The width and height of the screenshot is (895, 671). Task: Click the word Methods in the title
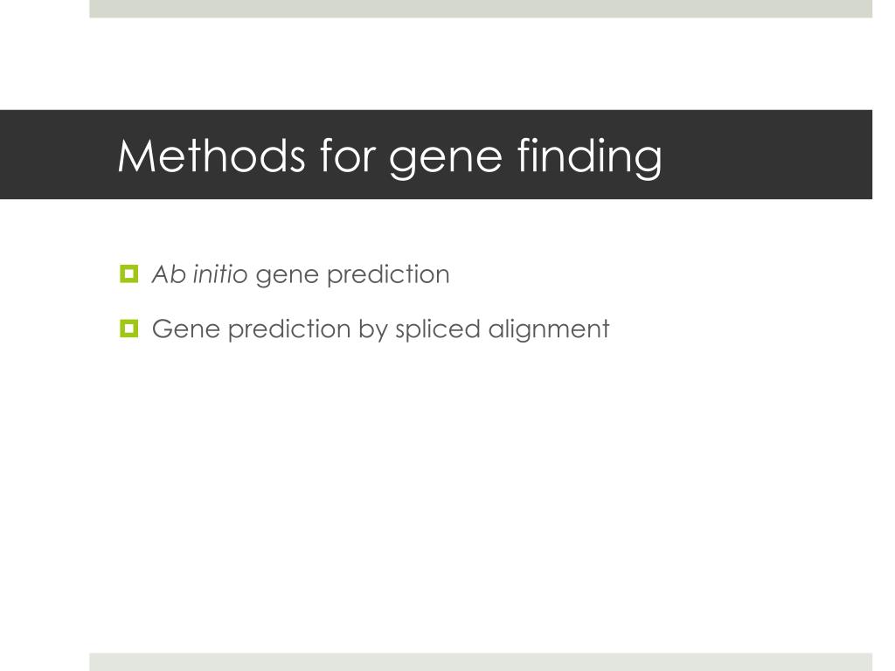pyautogui.click(x=212, y=156)
